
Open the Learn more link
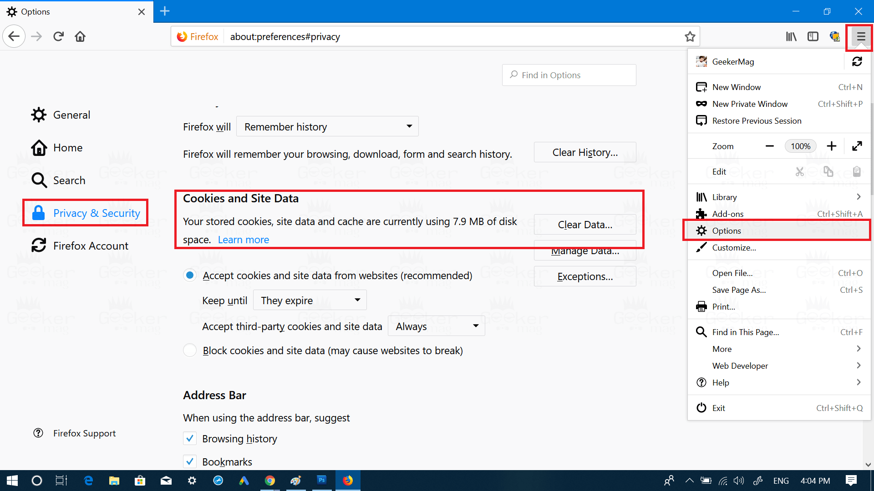[244, 240]
